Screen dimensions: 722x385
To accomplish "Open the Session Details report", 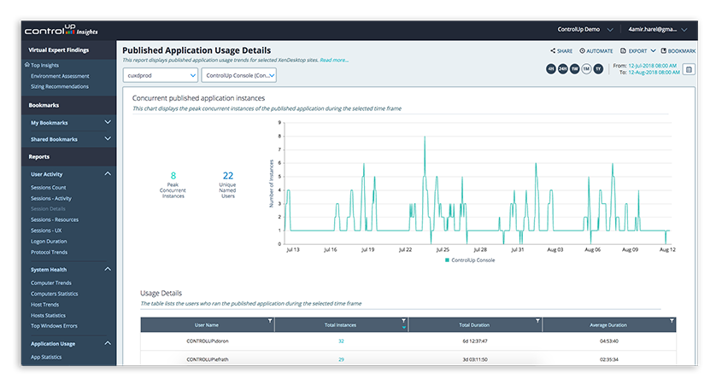I will 48,209.
